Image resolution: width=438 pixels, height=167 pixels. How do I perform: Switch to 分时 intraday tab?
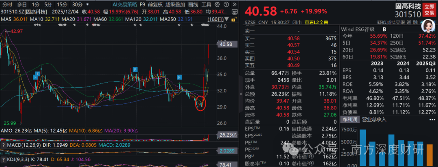pyautogui.click(x=7, y=4)
